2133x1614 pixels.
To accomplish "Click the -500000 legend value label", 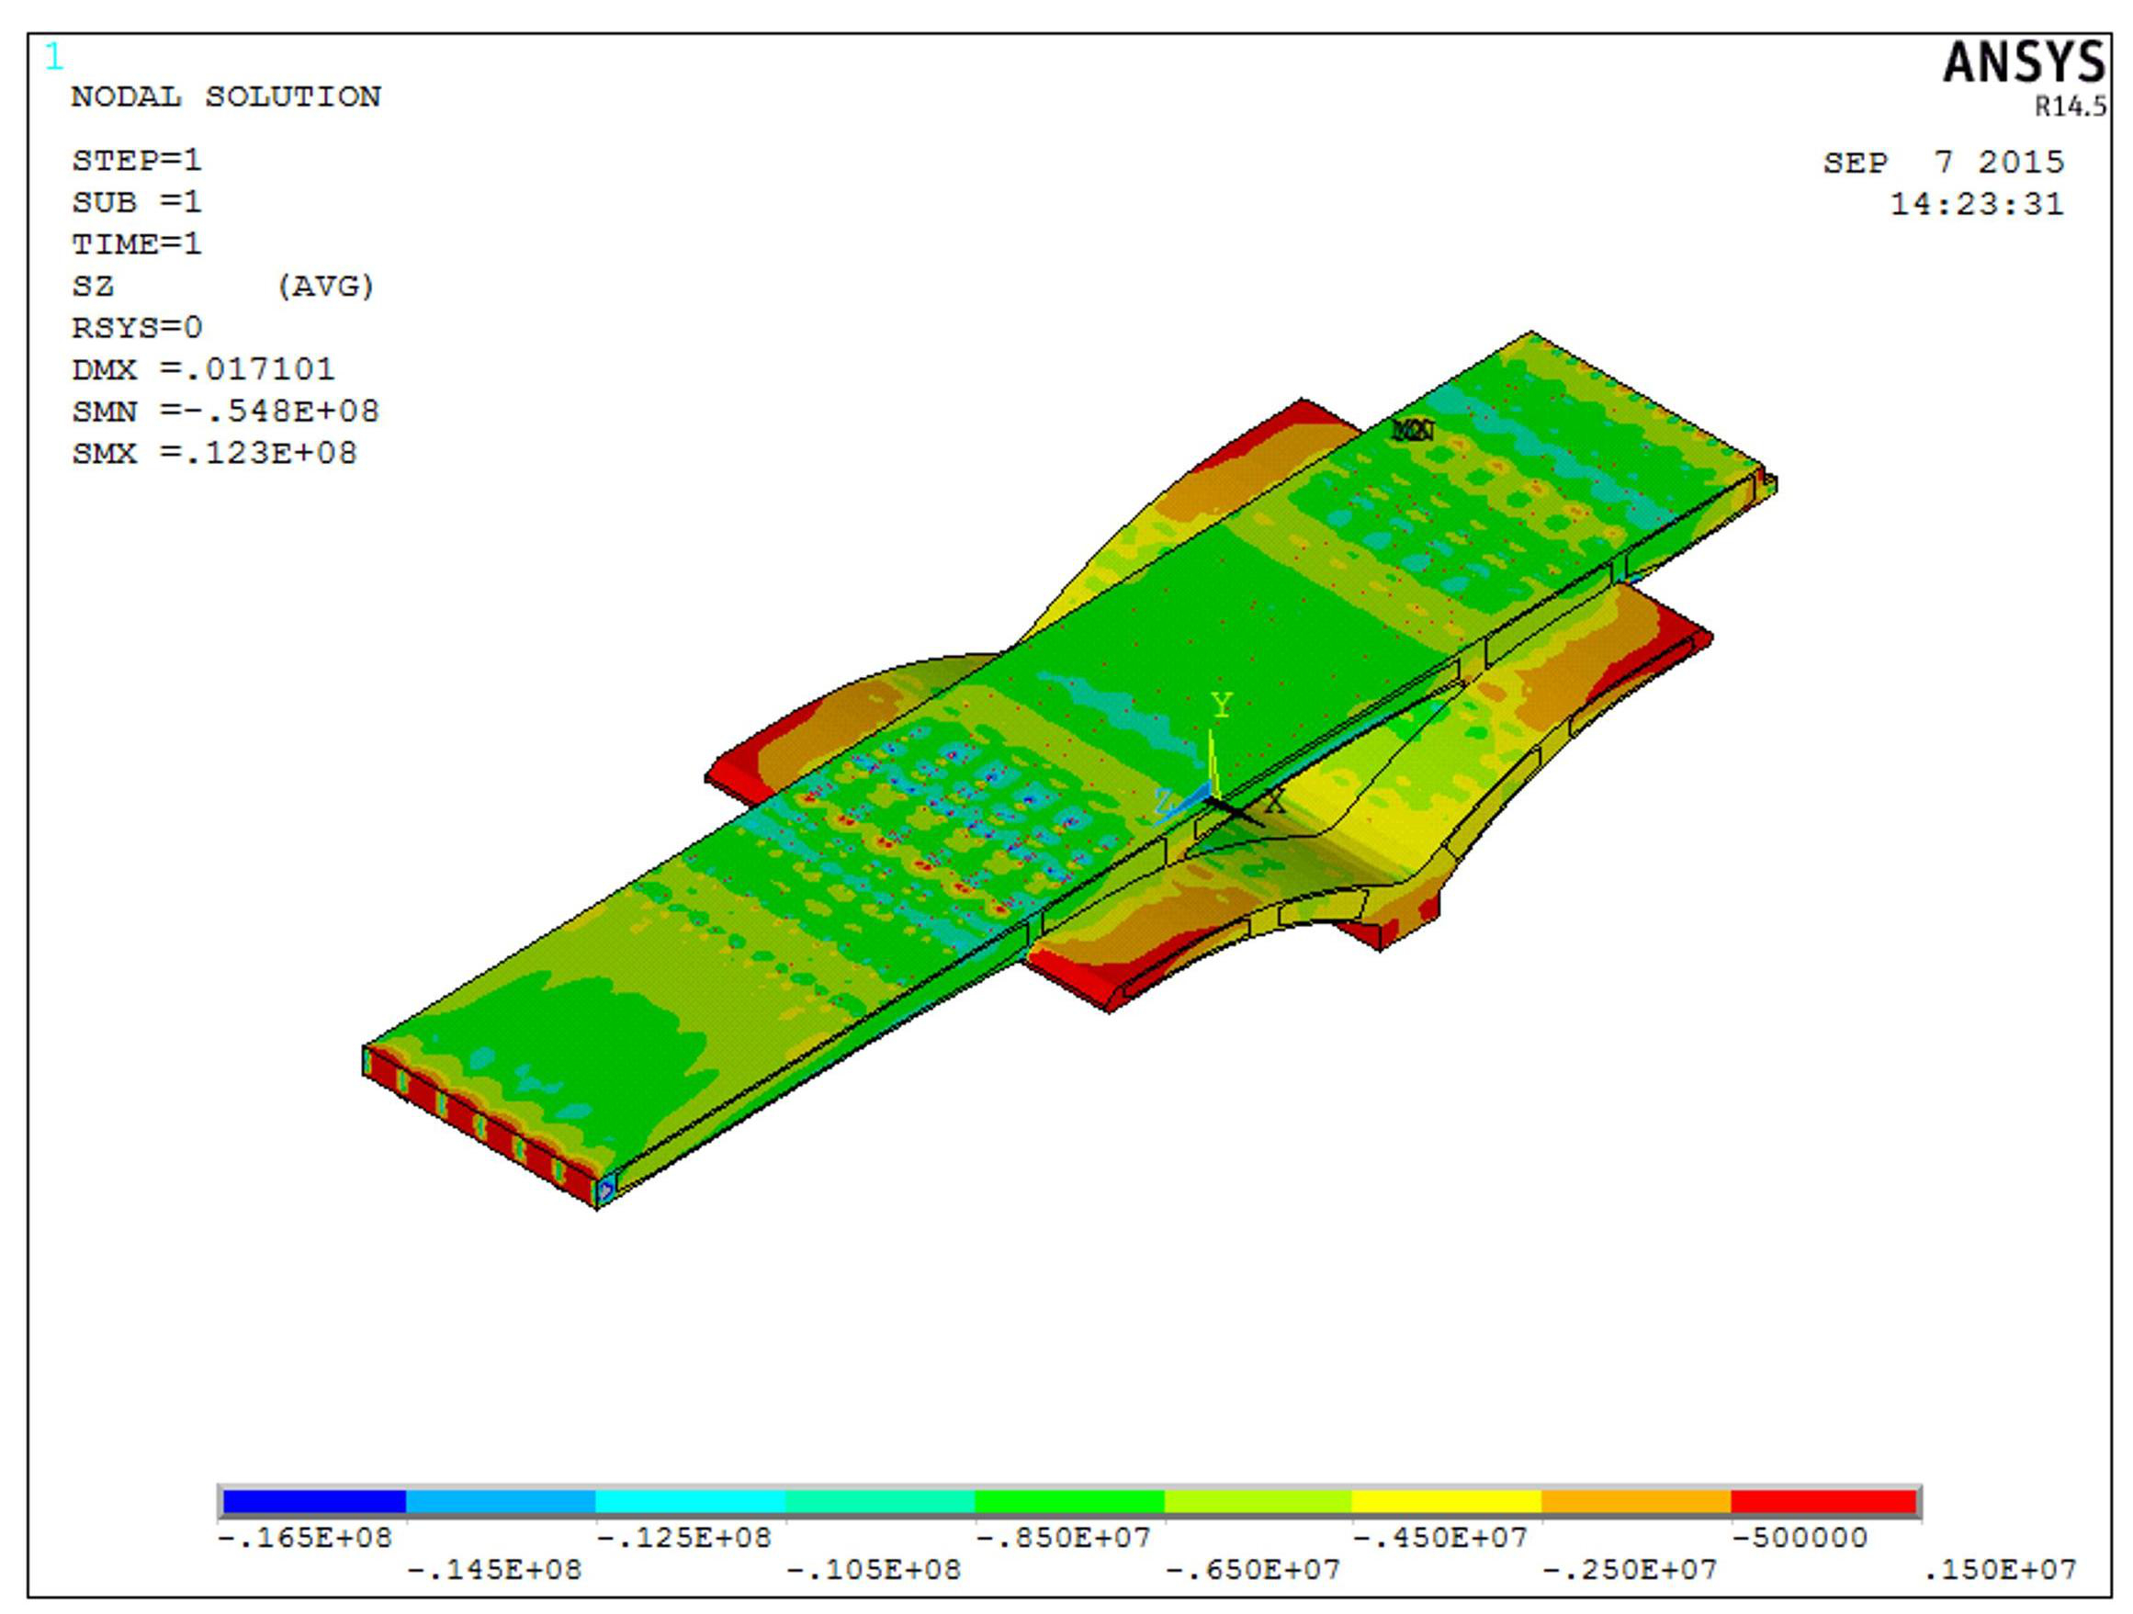I will [1800, 1537].
